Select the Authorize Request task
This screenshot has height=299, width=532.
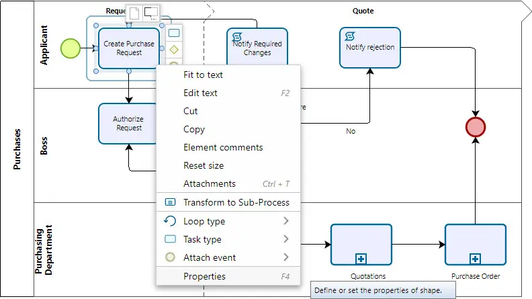pos(128,124)
